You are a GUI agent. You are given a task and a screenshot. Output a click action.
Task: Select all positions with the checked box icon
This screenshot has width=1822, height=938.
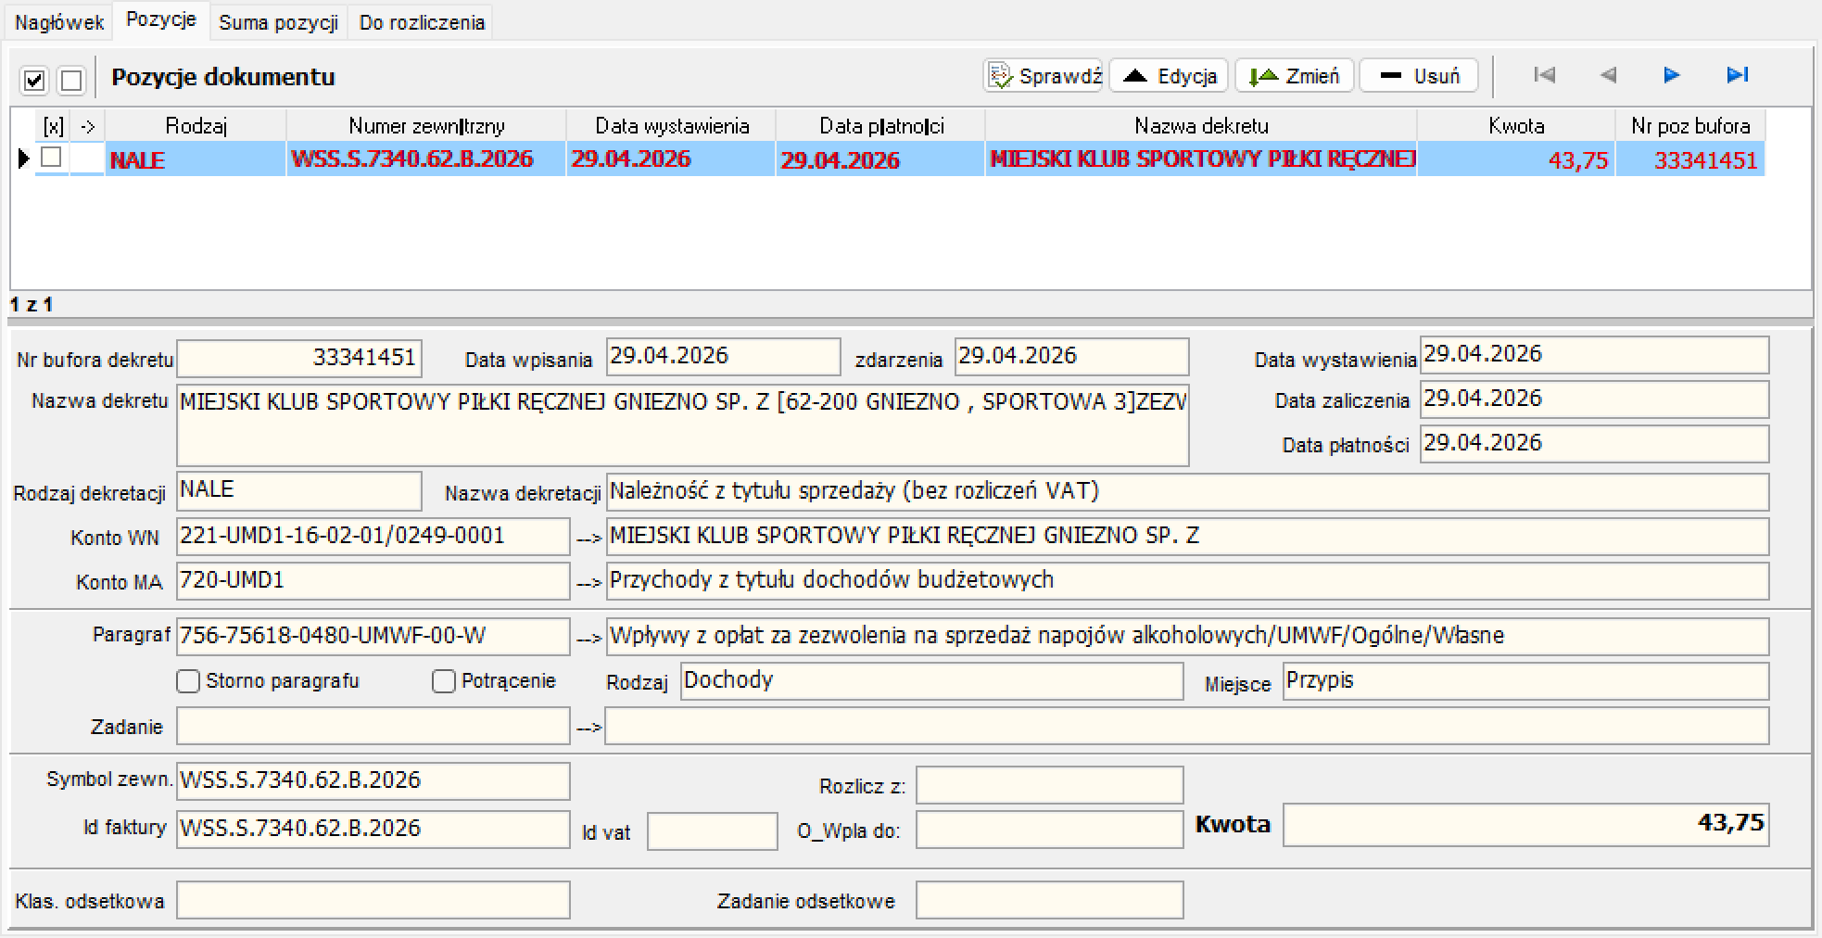[x=34, y=81]
